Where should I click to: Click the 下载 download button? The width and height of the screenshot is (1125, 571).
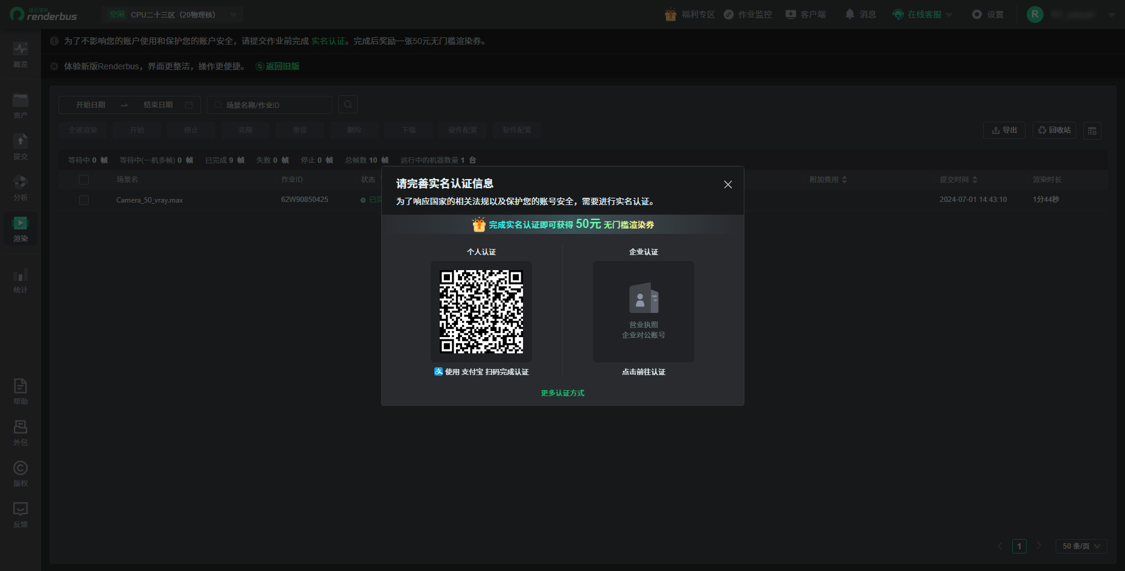click(408, 130)
